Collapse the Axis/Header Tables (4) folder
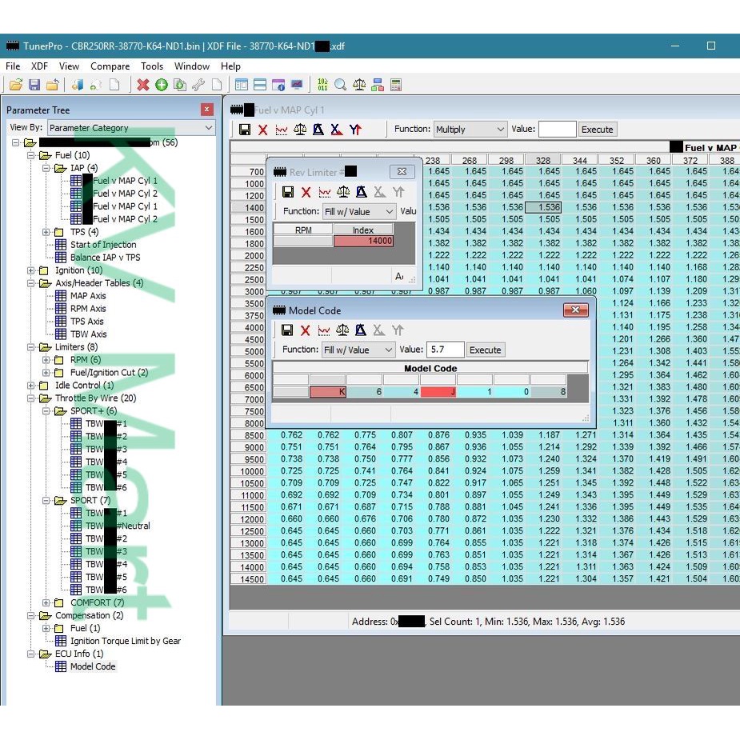The height and width of the screenshot is (740, 740). 30,283
